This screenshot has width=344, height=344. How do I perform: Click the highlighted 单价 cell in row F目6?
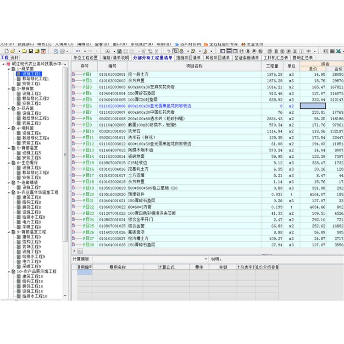point(313,106)
